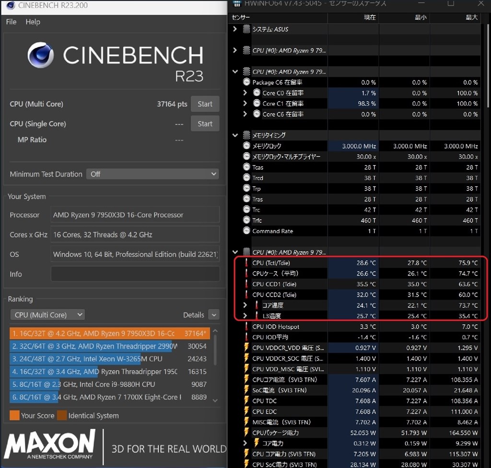Click the Info input field

tap(135, 274)
